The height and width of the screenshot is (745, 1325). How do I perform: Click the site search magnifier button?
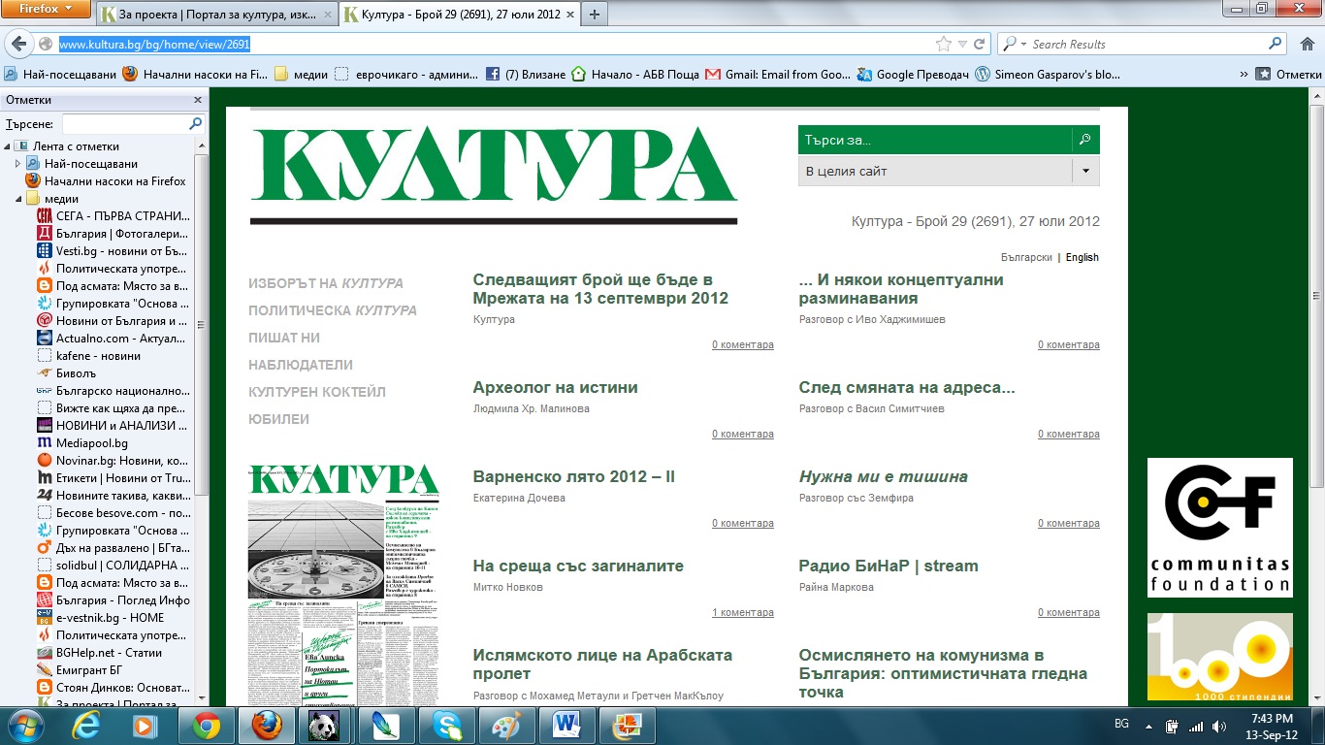coord(1085,140)
